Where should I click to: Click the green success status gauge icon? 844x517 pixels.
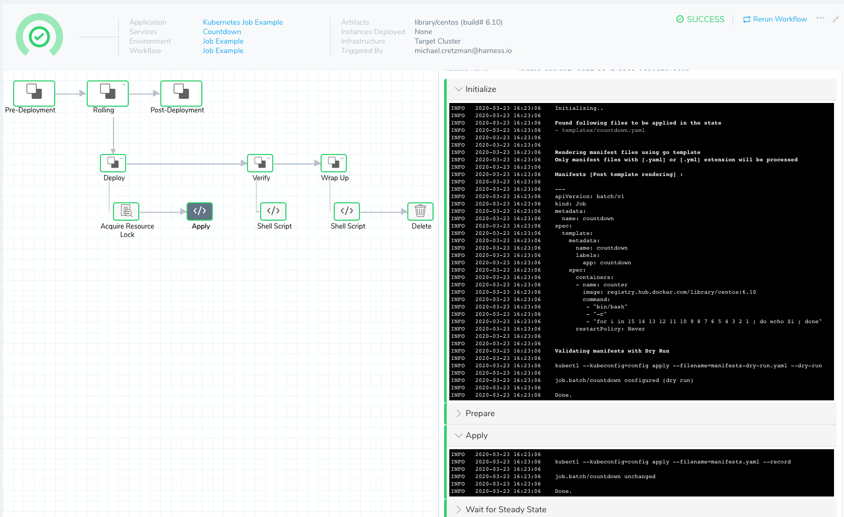click(39, 36)
